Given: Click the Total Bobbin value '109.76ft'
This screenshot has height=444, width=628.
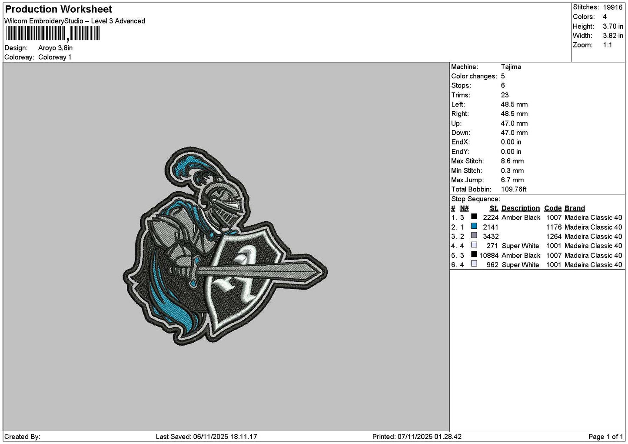Looking at the screenshot, I should tap(514, 189).
